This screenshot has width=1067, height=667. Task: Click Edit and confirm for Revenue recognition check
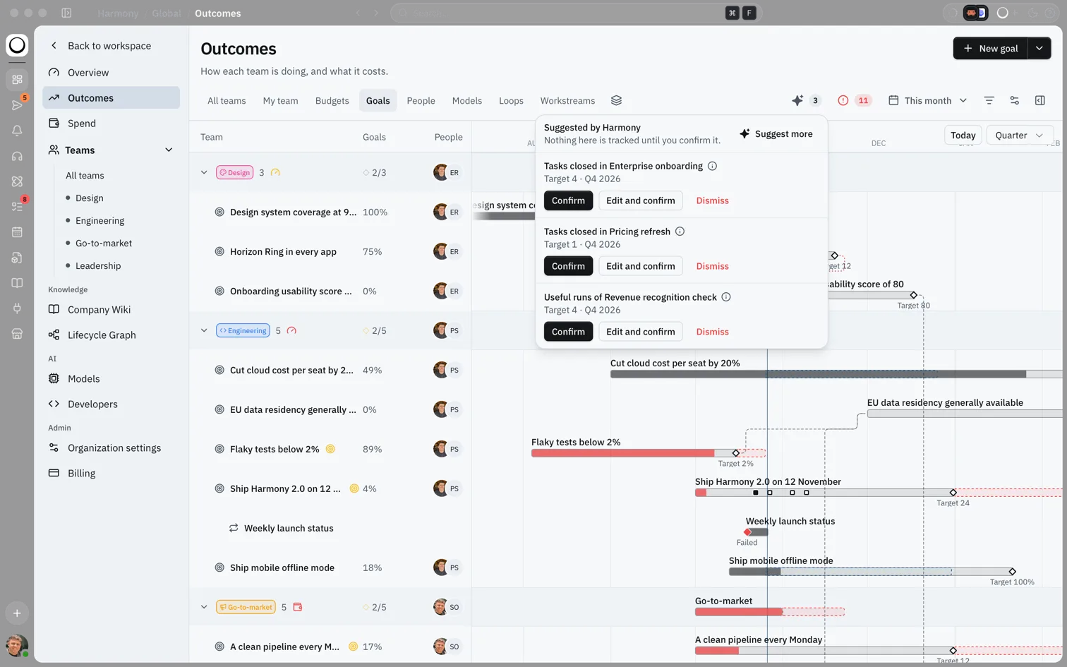tap(640, 332)
